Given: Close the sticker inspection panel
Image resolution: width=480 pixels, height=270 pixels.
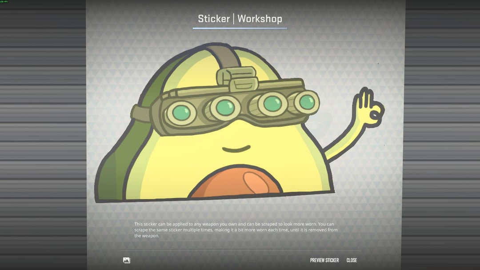Looking at the screenshot, I should click(x=352, y=260).
